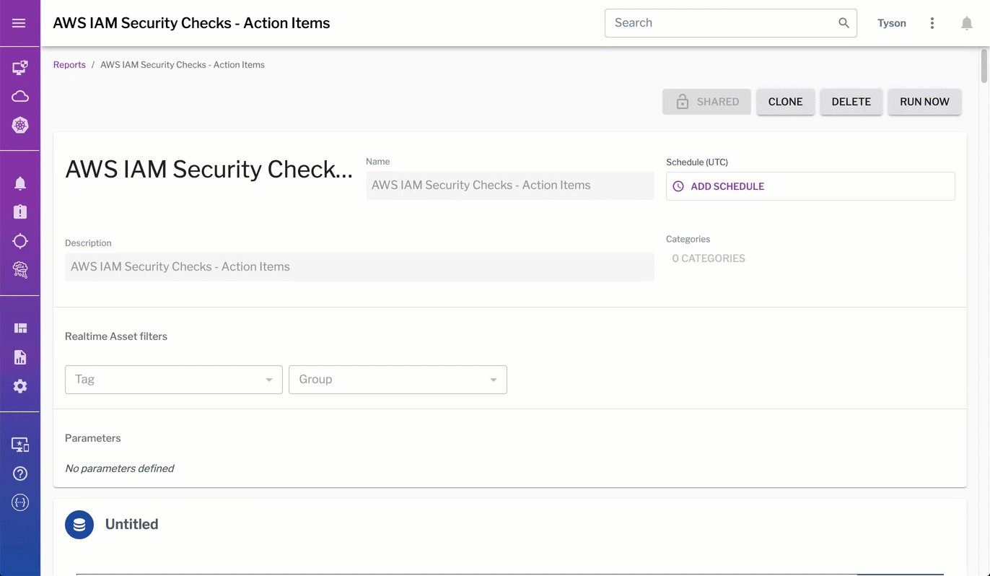Click the 'Realtime Asset filters' label

point(116,336)
